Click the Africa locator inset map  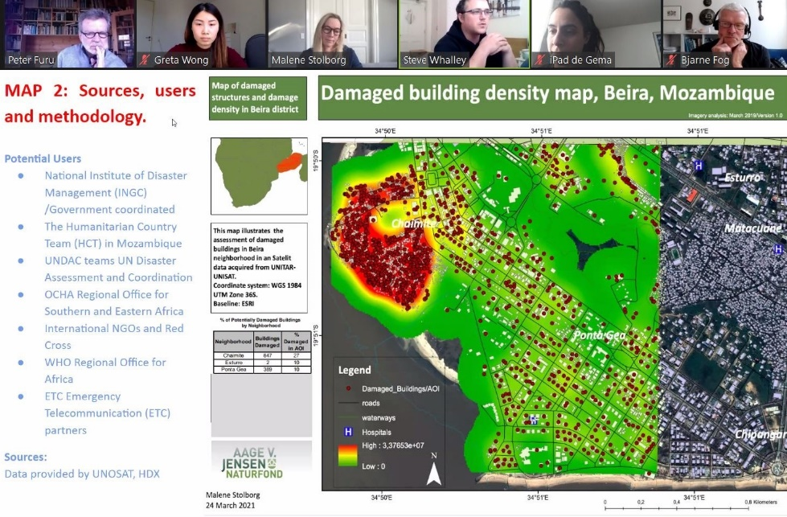258,176
